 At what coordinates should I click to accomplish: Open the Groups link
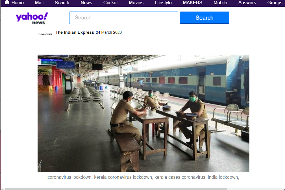[275, 3]
